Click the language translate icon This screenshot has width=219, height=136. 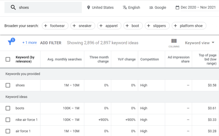pyautogui.click(x=125, y=8)
